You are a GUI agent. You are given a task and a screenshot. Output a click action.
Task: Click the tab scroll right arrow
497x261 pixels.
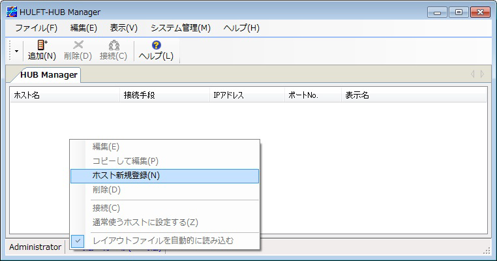483,74
